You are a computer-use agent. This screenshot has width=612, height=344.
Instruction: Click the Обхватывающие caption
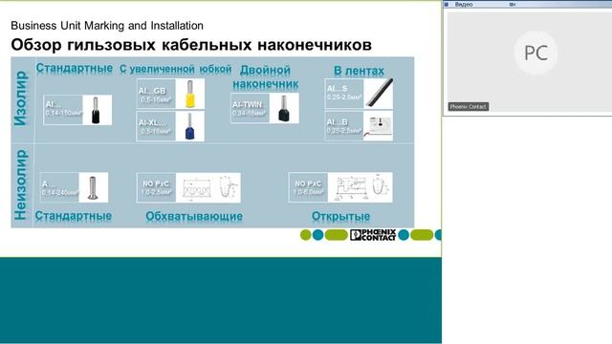[194, 216]
